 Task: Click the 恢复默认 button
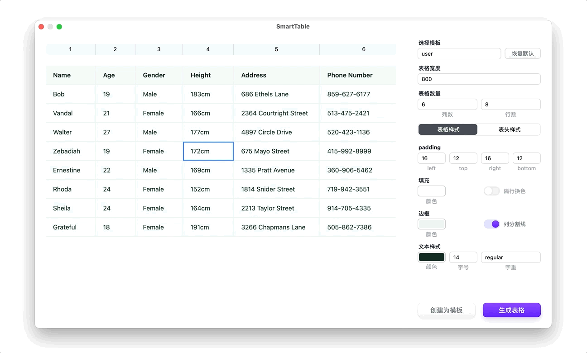coord(523,54)
